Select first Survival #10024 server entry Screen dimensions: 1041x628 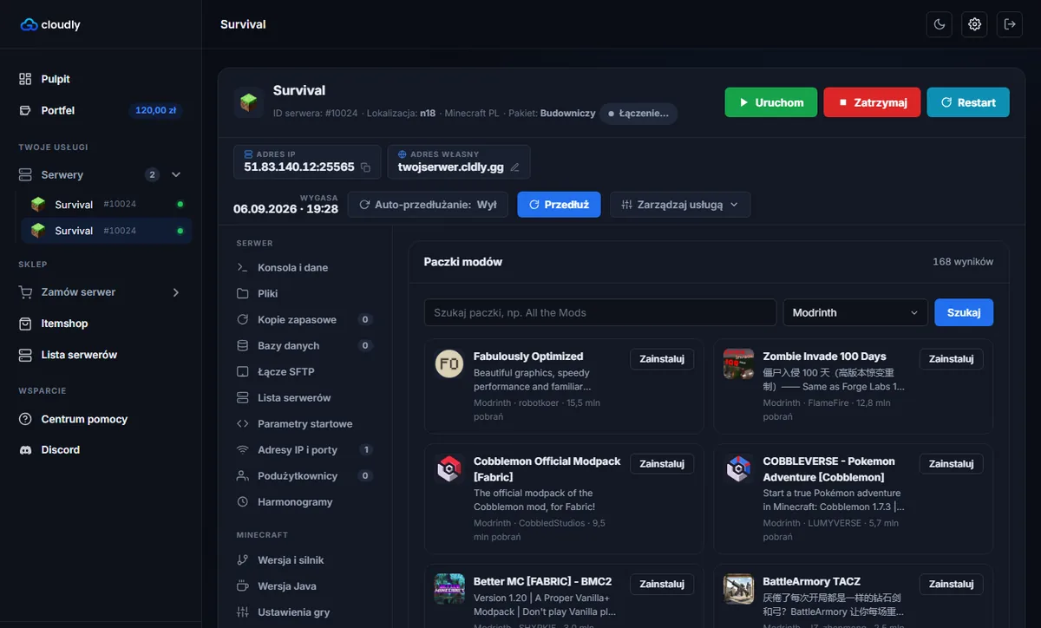click(x=106, y=205)
